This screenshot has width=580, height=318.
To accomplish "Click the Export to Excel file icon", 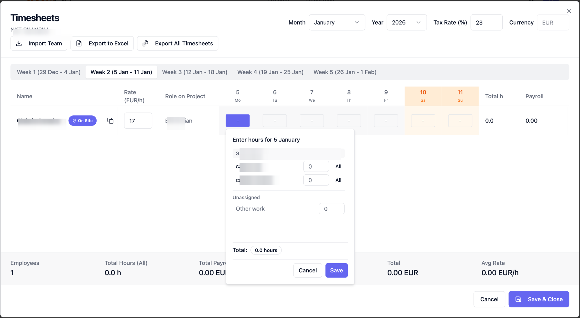I will click(x=79, y=43).
